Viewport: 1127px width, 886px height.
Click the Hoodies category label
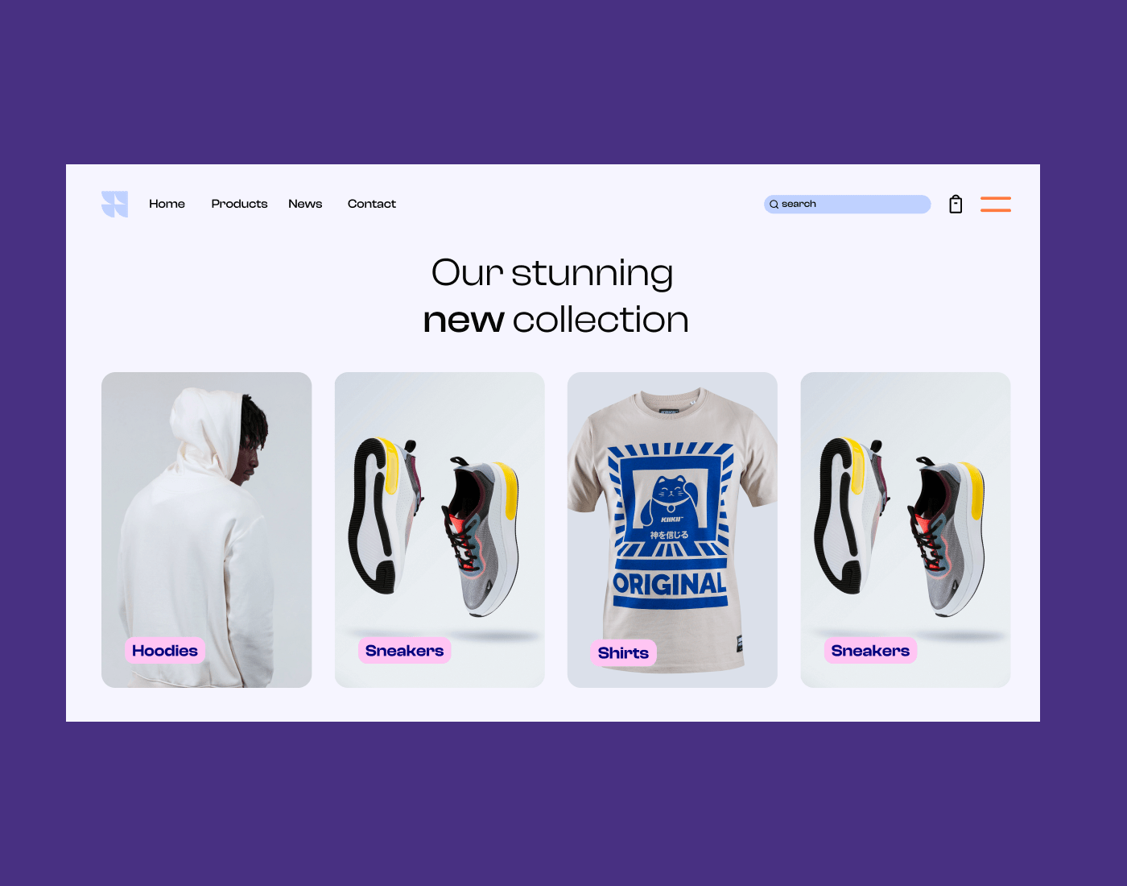(x=165, y=651)
